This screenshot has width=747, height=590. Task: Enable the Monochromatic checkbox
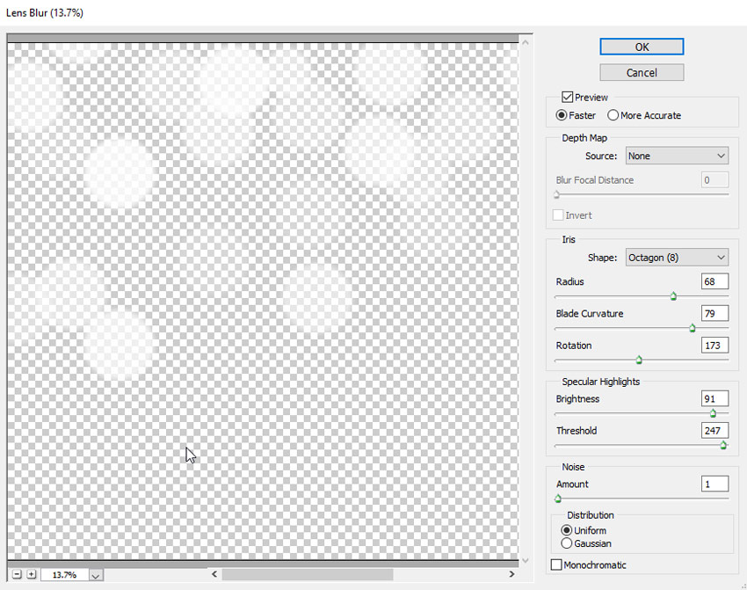(556, 565)
